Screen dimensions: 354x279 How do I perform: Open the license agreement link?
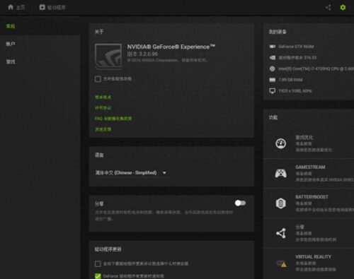(103, 108)
